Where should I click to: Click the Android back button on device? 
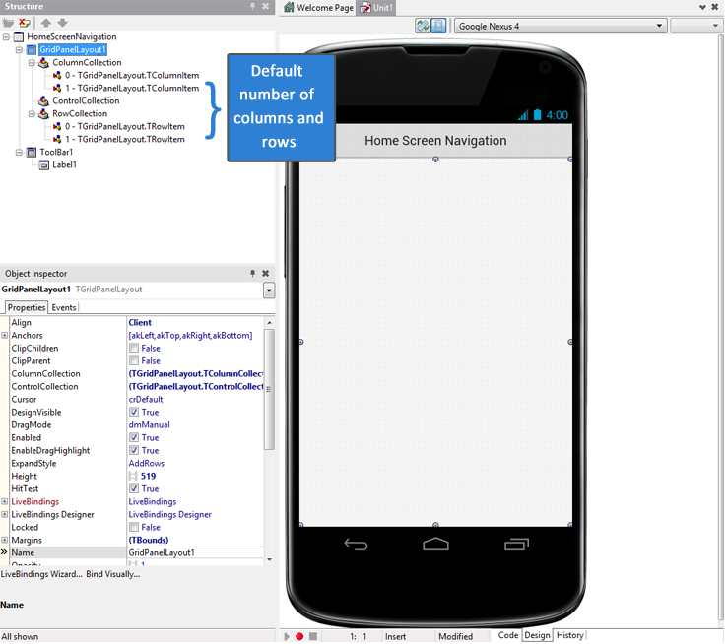tap(356, 544)
